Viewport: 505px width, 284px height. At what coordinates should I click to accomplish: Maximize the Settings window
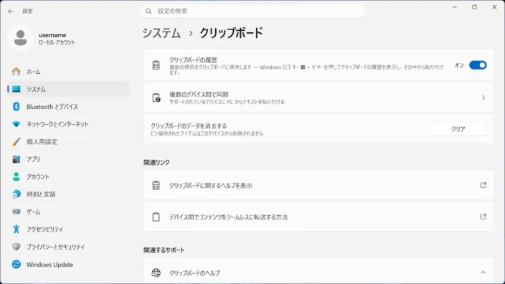[474, 7]
